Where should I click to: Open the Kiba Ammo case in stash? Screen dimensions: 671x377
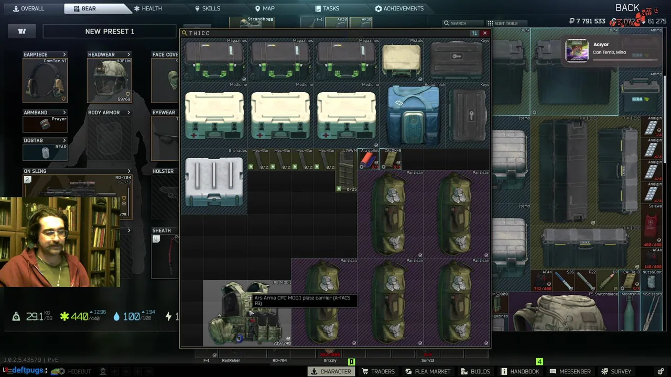click(641, 93)
